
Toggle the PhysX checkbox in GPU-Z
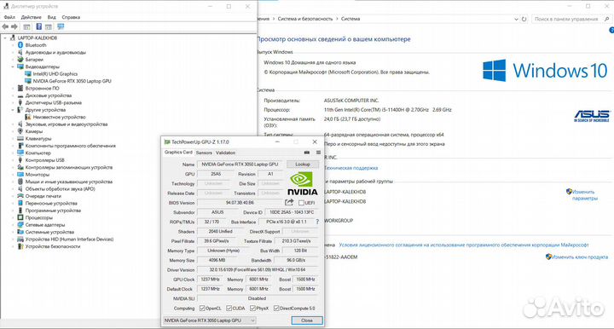tap(253, 309)
